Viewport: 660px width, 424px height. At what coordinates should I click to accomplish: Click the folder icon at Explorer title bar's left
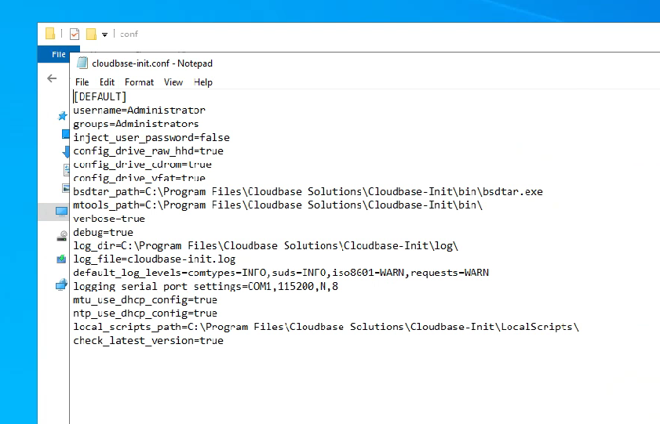[x=50, y=34]
